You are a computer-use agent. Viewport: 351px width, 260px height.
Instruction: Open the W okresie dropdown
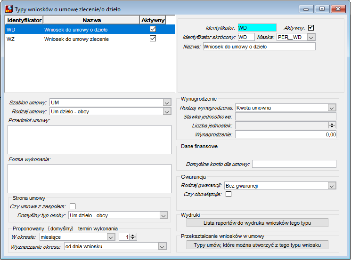tap(111, 237)
